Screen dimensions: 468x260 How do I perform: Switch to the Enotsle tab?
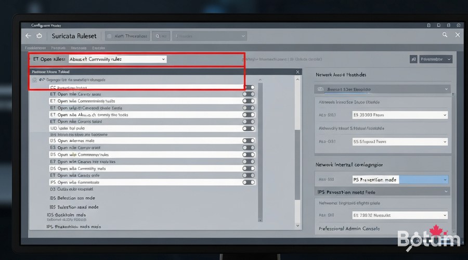coord(98,48)
